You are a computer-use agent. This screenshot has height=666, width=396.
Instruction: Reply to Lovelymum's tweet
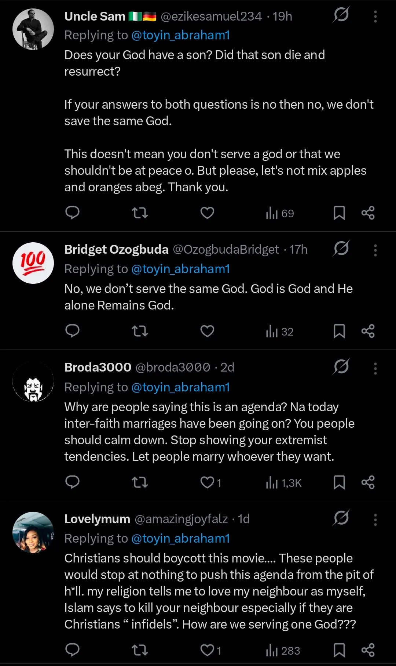[72, 650]
